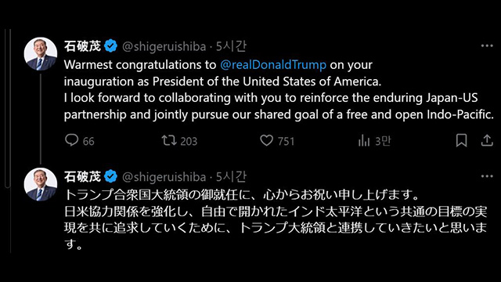Open more options on the Japanese tweet
Viewport: 501px width, 282px height.
(x=487, y=176)
